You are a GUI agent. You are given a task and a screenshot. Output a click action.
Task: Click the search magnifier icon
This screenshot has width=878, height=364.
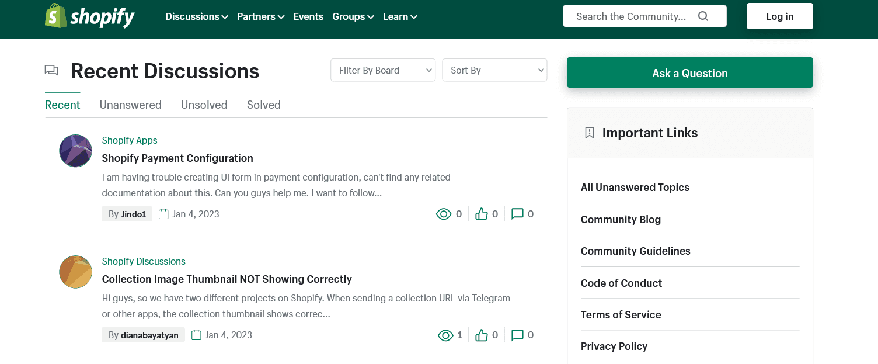(703, 16)
